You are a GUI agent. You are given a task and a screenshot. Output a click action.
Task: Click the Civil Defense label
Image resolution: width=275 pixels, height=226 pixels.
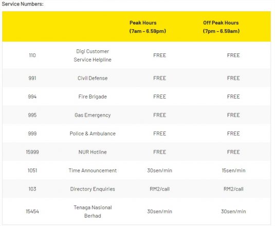tap(93, 78)
